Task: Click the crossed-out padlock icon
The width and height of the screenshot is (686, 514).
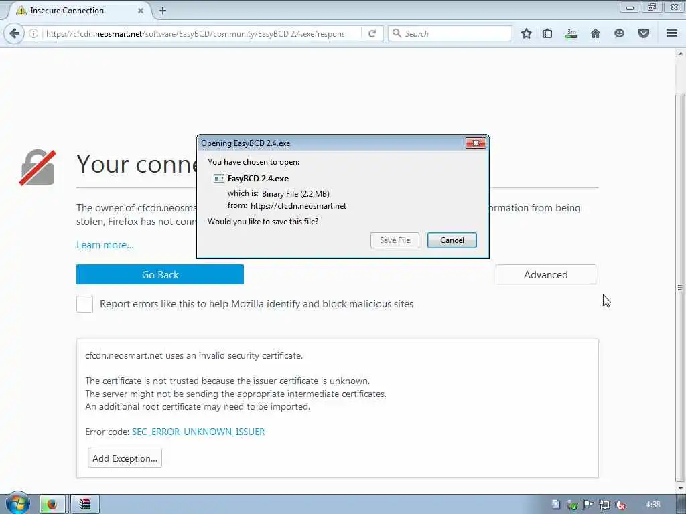Action: pyautogui.click(x=38, y=167)
